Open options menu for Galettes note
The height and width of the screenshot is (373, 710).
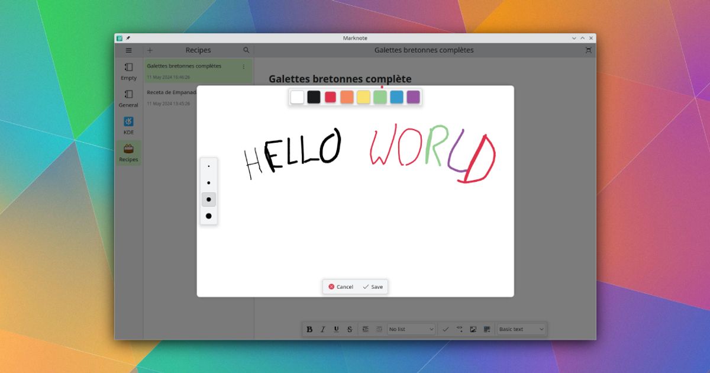243,67
